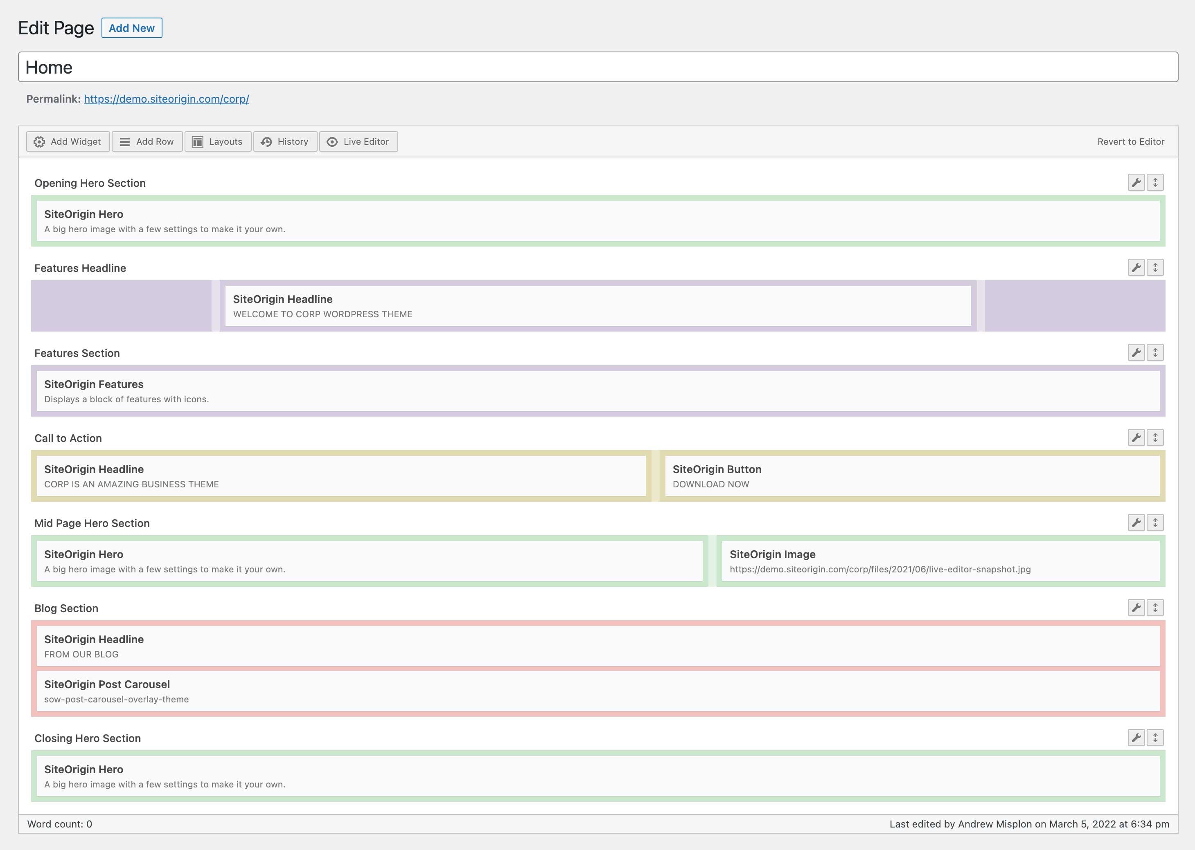
Task: Click move arrows icon for Closing Hero Section
Action: pos(1155,738)
